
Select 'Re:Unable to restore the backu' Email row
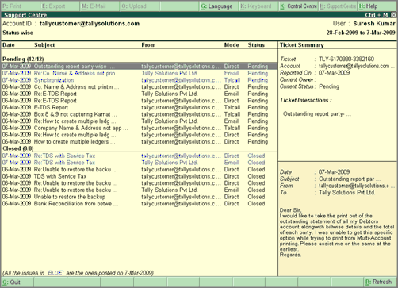click(x=140, y=190)
